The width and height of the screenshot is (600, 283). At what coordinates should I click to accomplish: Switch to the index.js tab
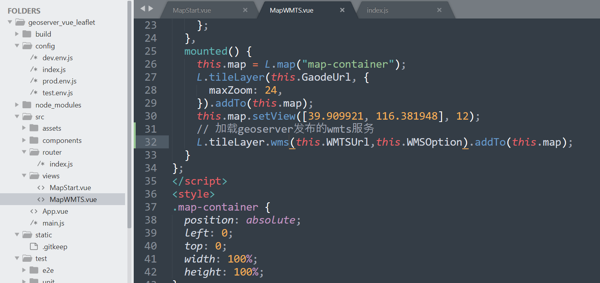[x=378, y=10]
